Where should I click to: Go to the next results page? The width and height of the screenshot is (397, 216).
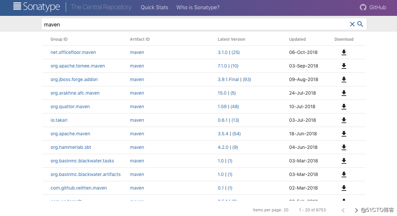pos(356,210)
